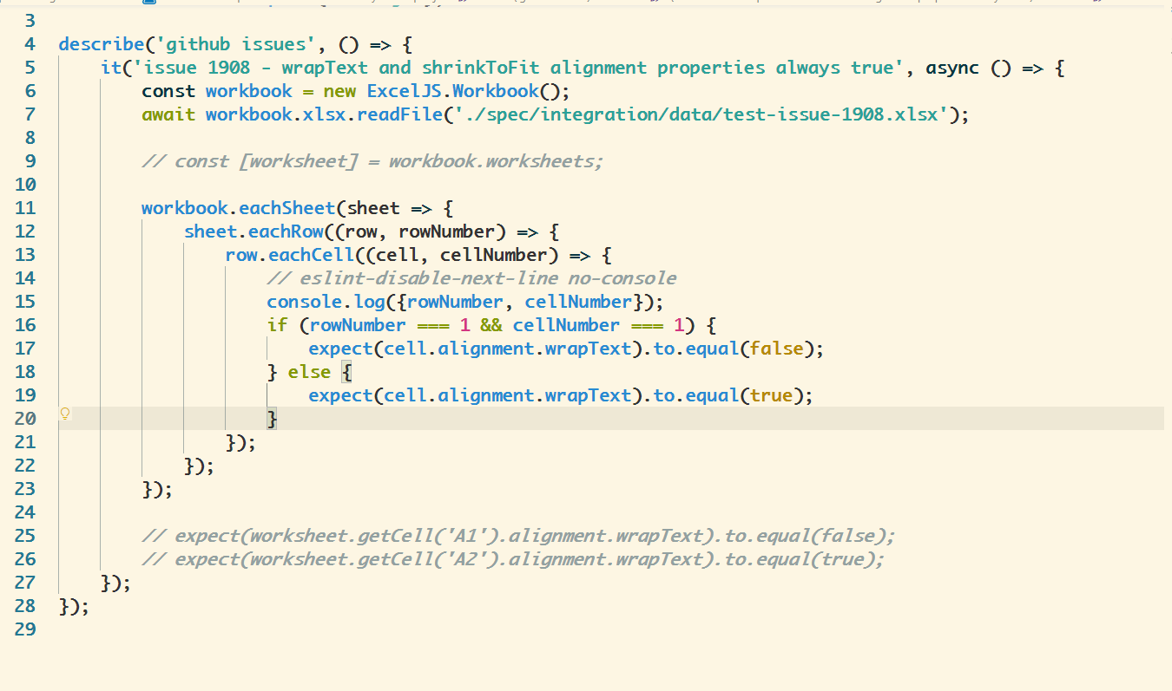
Task: Click the 'await' keyword on line 7
Action: point(168,114)
